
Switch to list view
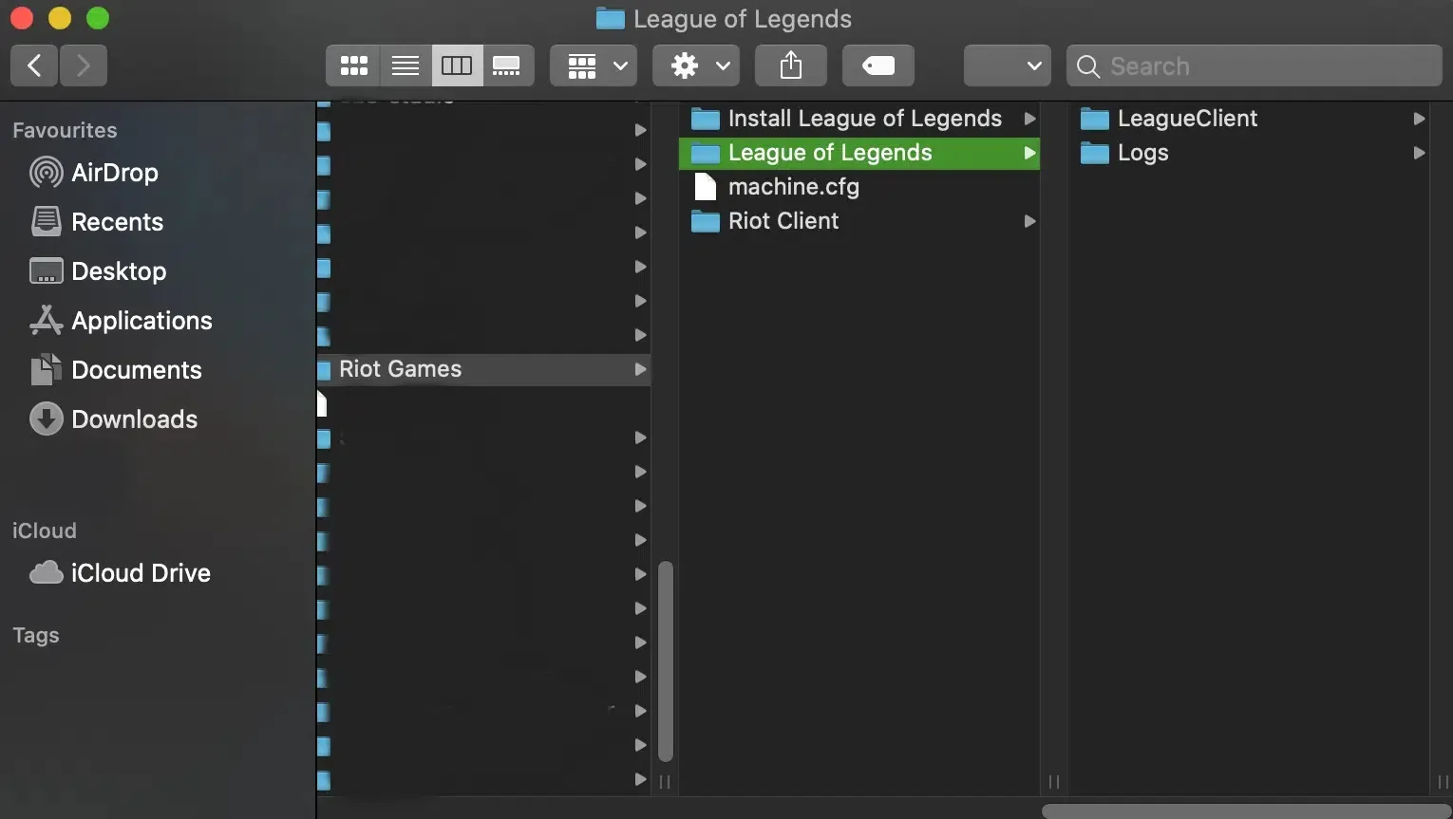[x=406, y=65]
